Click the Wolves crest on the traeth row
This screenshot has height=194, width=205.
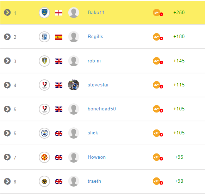click(44, 181)
